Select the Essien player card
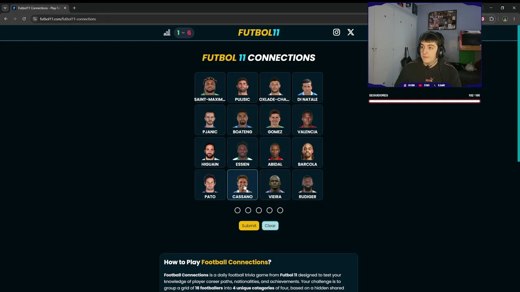 [x=243, y=152]
